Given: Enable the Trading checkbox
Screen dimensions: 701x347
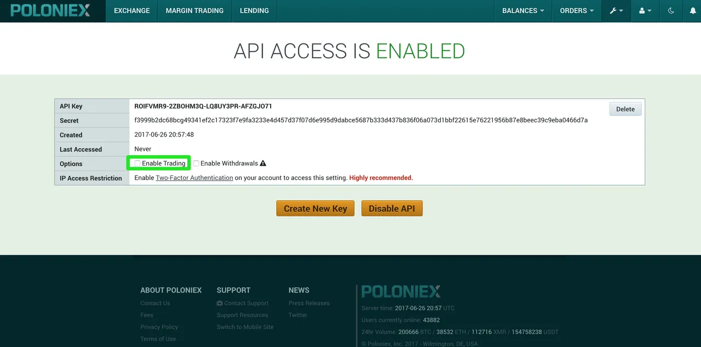Looking at the screenshot, I should click(x=137, y=163).
